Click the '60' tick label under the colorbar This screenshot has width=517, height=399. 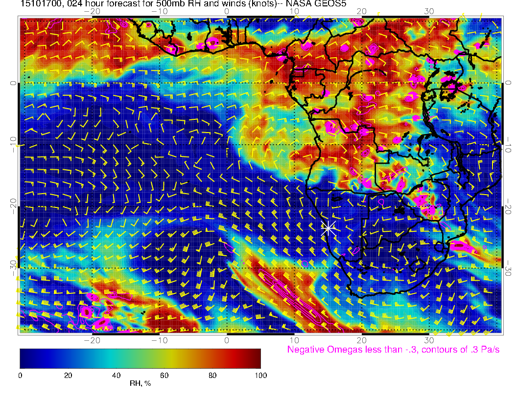point(164,376)
